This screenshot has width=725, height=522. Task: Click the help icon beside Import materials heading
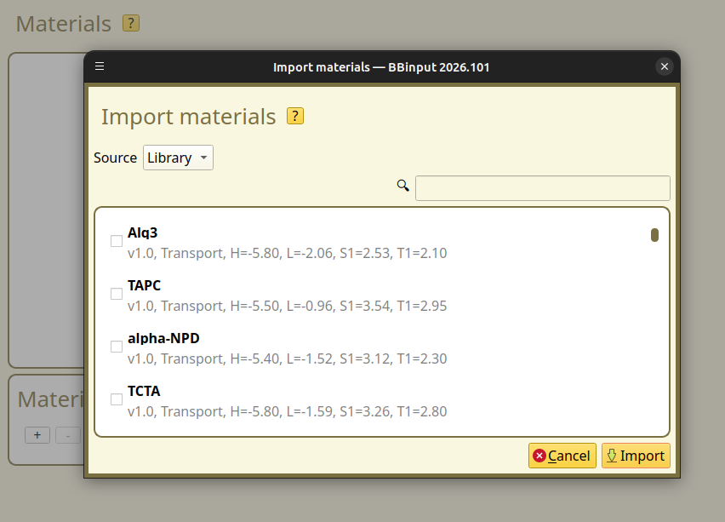(x=294, y=116)
